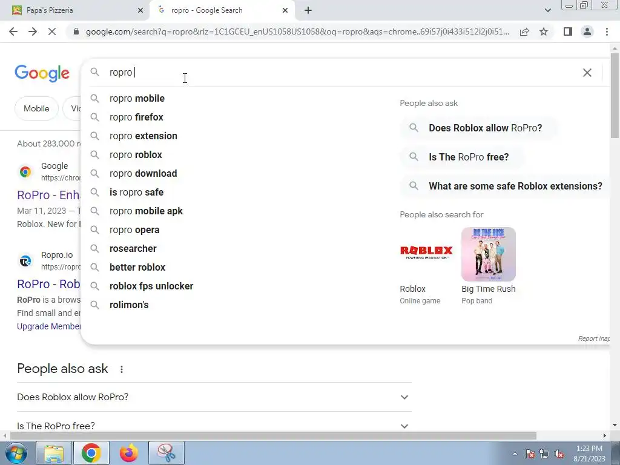The height and width of the screenshot is (465, 620).
Task: Choose suggestion ropro extension
Action: [143, 136]
